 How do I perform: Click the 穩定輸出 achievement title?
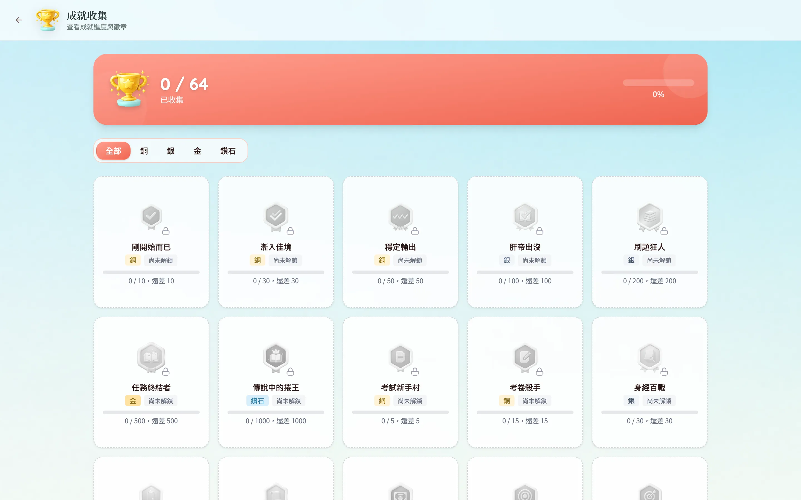tap(400, 247)
